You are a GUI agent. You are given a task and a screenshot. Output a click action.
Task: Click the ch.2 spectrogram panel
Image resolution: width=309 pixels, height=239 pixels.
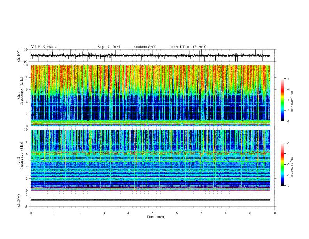click(150, 160)
